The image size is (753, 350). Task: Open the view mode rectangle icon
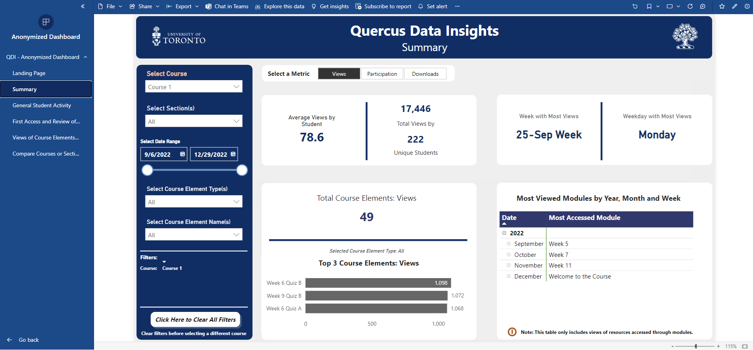click(670, 6)
